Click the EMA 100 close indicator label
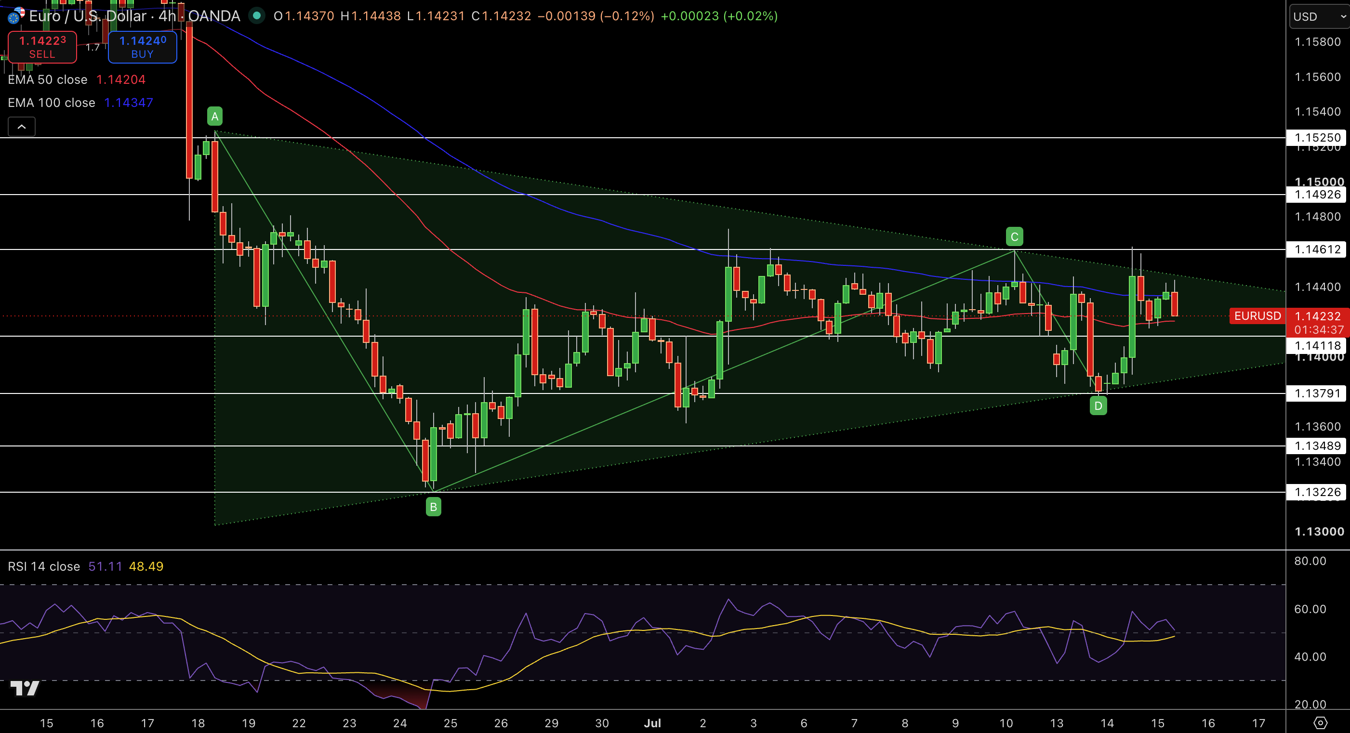The image size is (1350, 733). [52, 103]
